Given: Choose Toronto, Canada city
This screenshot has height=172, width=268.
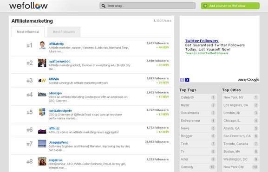Looking at the screenshot, I should (241, 144).
